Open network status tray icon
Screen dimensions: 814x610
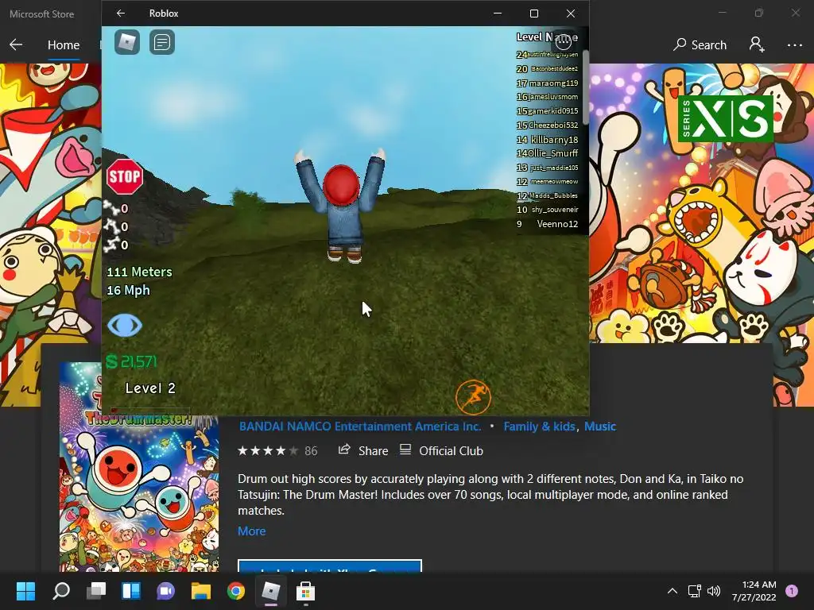pos(694,591)
